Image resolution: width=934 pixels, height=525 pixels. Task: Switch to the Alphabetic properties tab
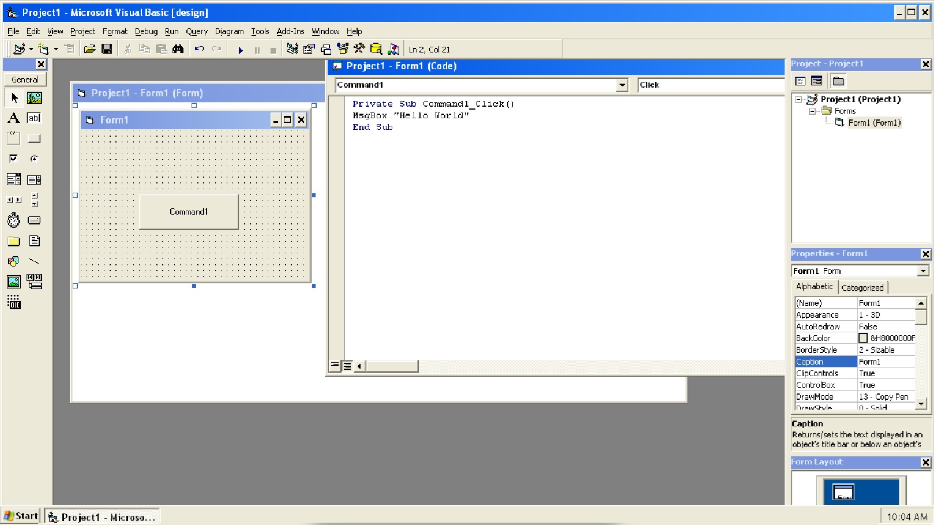(x=814, y=286)
